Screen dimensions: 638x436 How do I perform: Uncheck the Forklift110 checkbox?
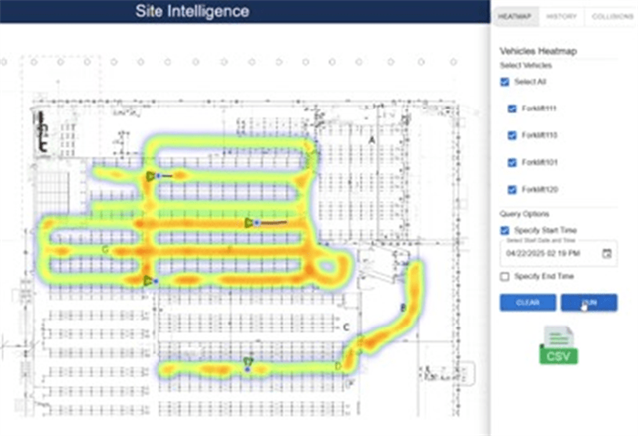click(x=512, y=135)
